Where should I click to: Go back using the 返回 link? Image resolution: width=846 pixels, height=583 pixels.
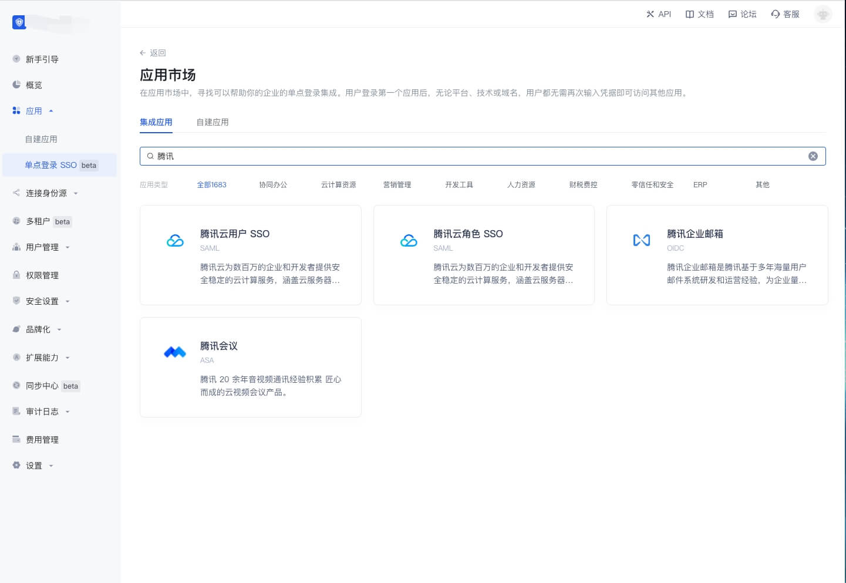click(x=153, y=53)
